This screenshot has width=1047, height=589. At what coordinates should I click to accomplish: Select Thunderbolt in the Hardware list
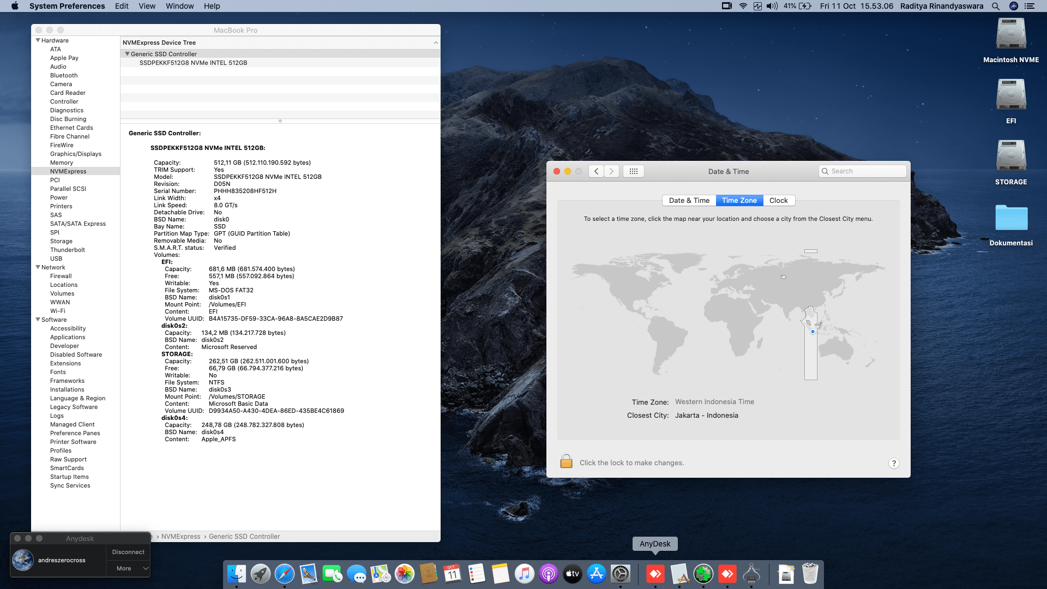[x=68, y=250]
